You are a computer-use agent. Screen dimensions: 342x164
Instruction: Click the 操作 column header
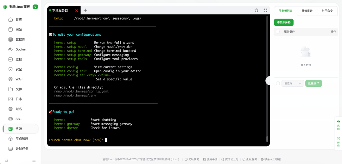click(333, 32)
